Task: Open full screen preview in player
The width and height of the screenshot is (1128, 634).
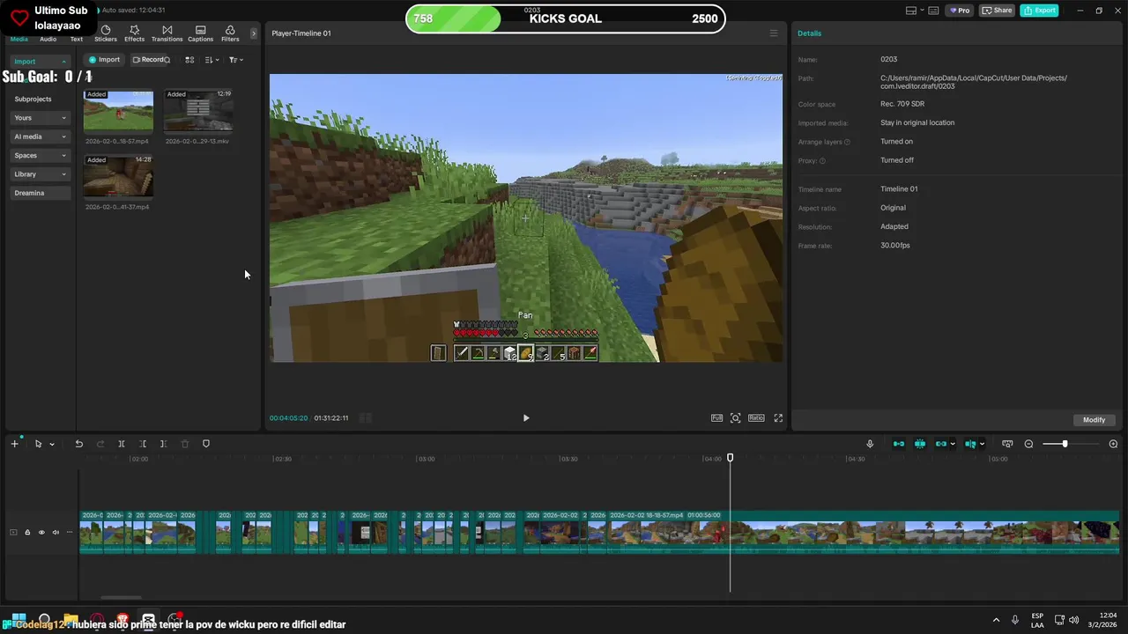Action: pyautogui.click(x=778, y=418)
